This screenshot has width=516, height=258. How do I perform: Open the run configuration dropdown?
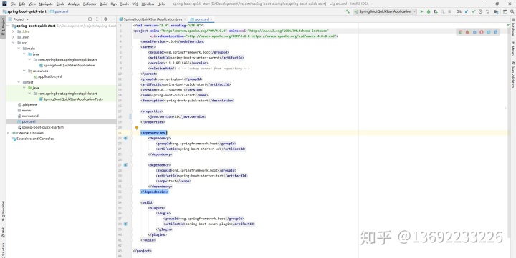385,11
